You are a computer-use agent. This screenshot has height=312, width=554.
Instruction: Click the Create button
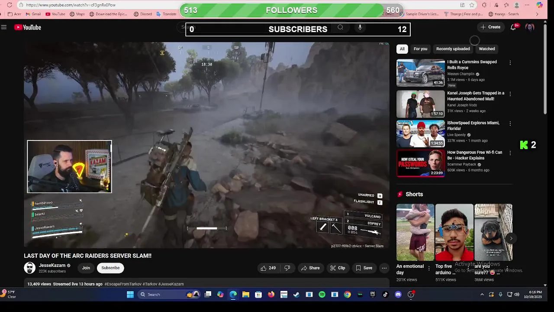click(490, 27)
